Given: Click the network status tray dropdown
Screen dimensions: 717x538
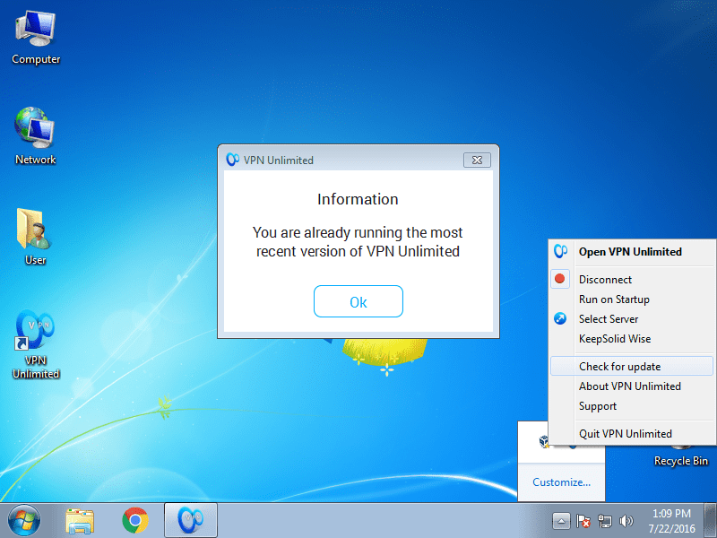Looking at the screenshot, I should click(605, 520).
